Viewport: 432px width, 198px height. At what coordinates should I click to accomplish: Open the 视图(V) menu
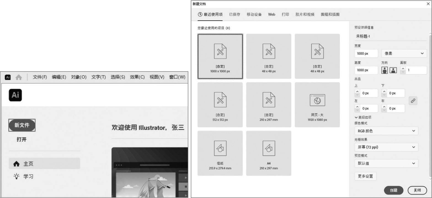[157, 77]
